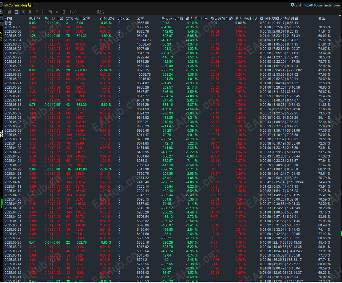
Task: Click the MTCommander统计 window title
Action: click(x=19, y=5)
